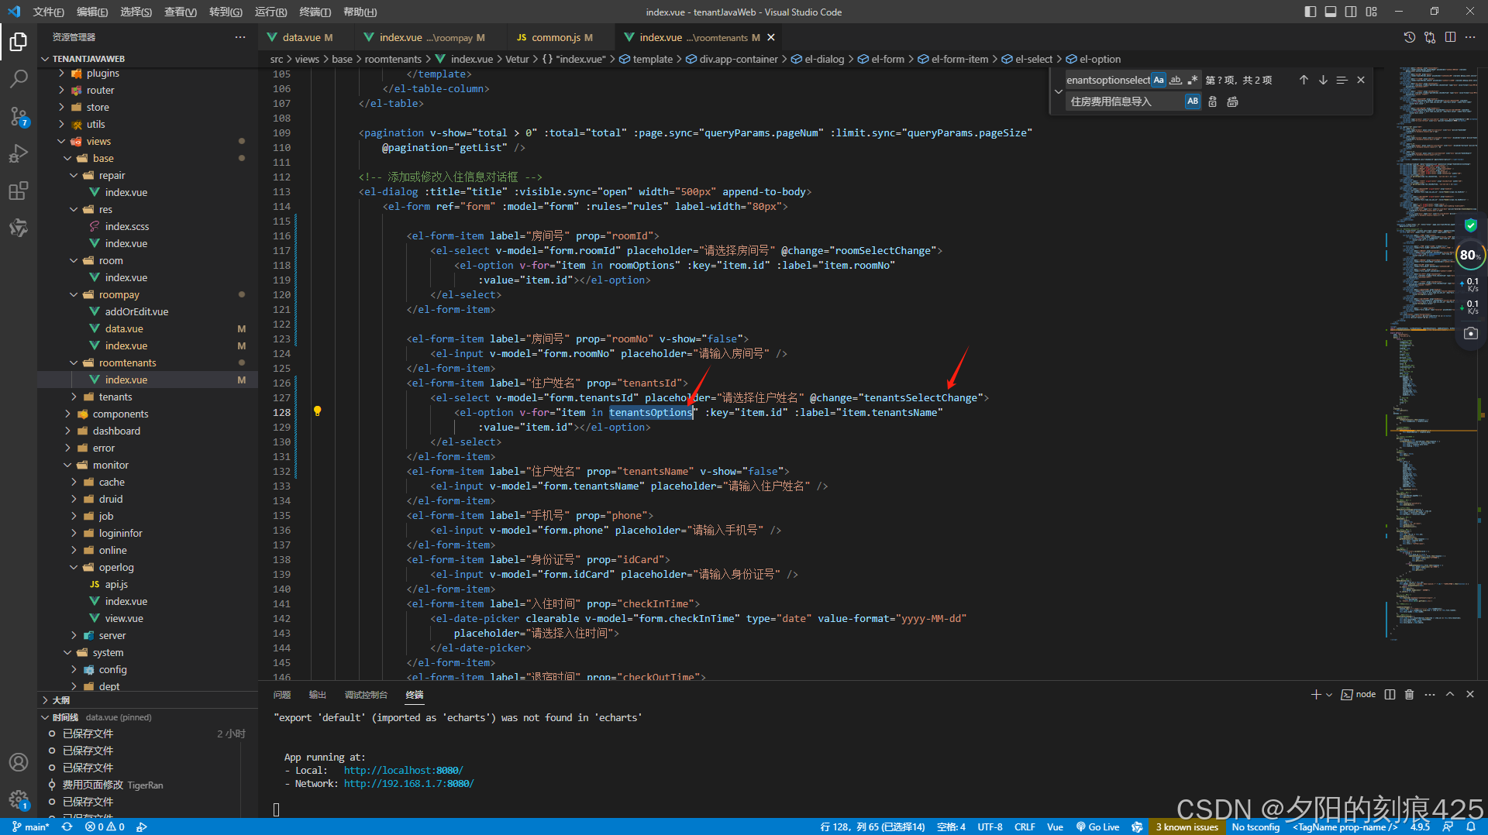Open http://localhost:8080/ link in terminal
The image size is (1488, 835).
[403, 770]
